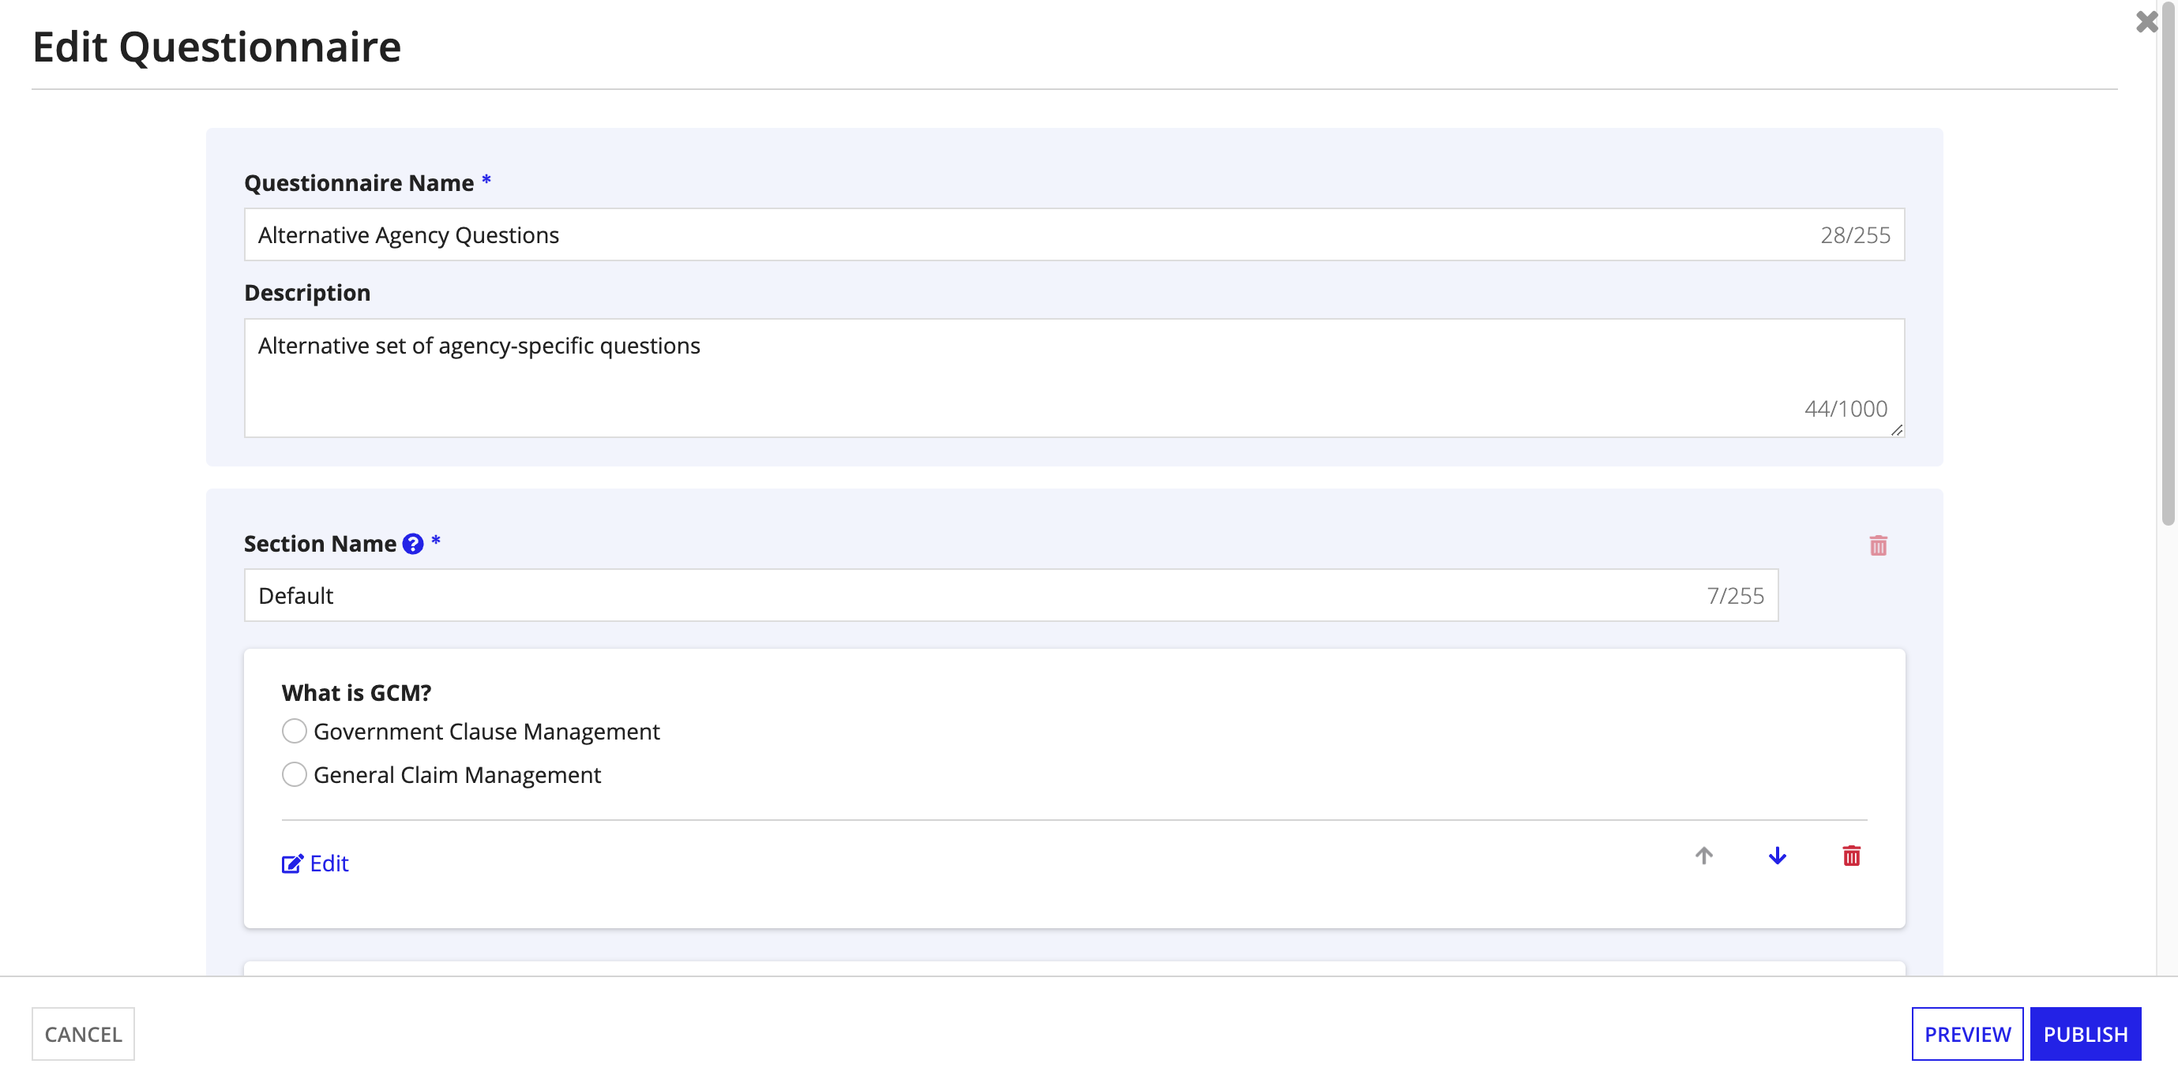
Task: Move the GCM question down
Action: (x=1778, y=856)
